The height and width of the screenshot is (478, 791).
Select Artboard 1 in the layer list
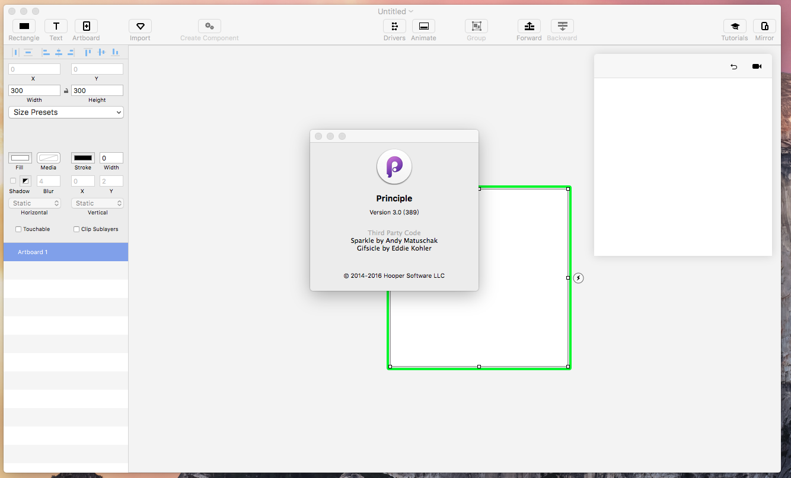[x=65, y=252]
